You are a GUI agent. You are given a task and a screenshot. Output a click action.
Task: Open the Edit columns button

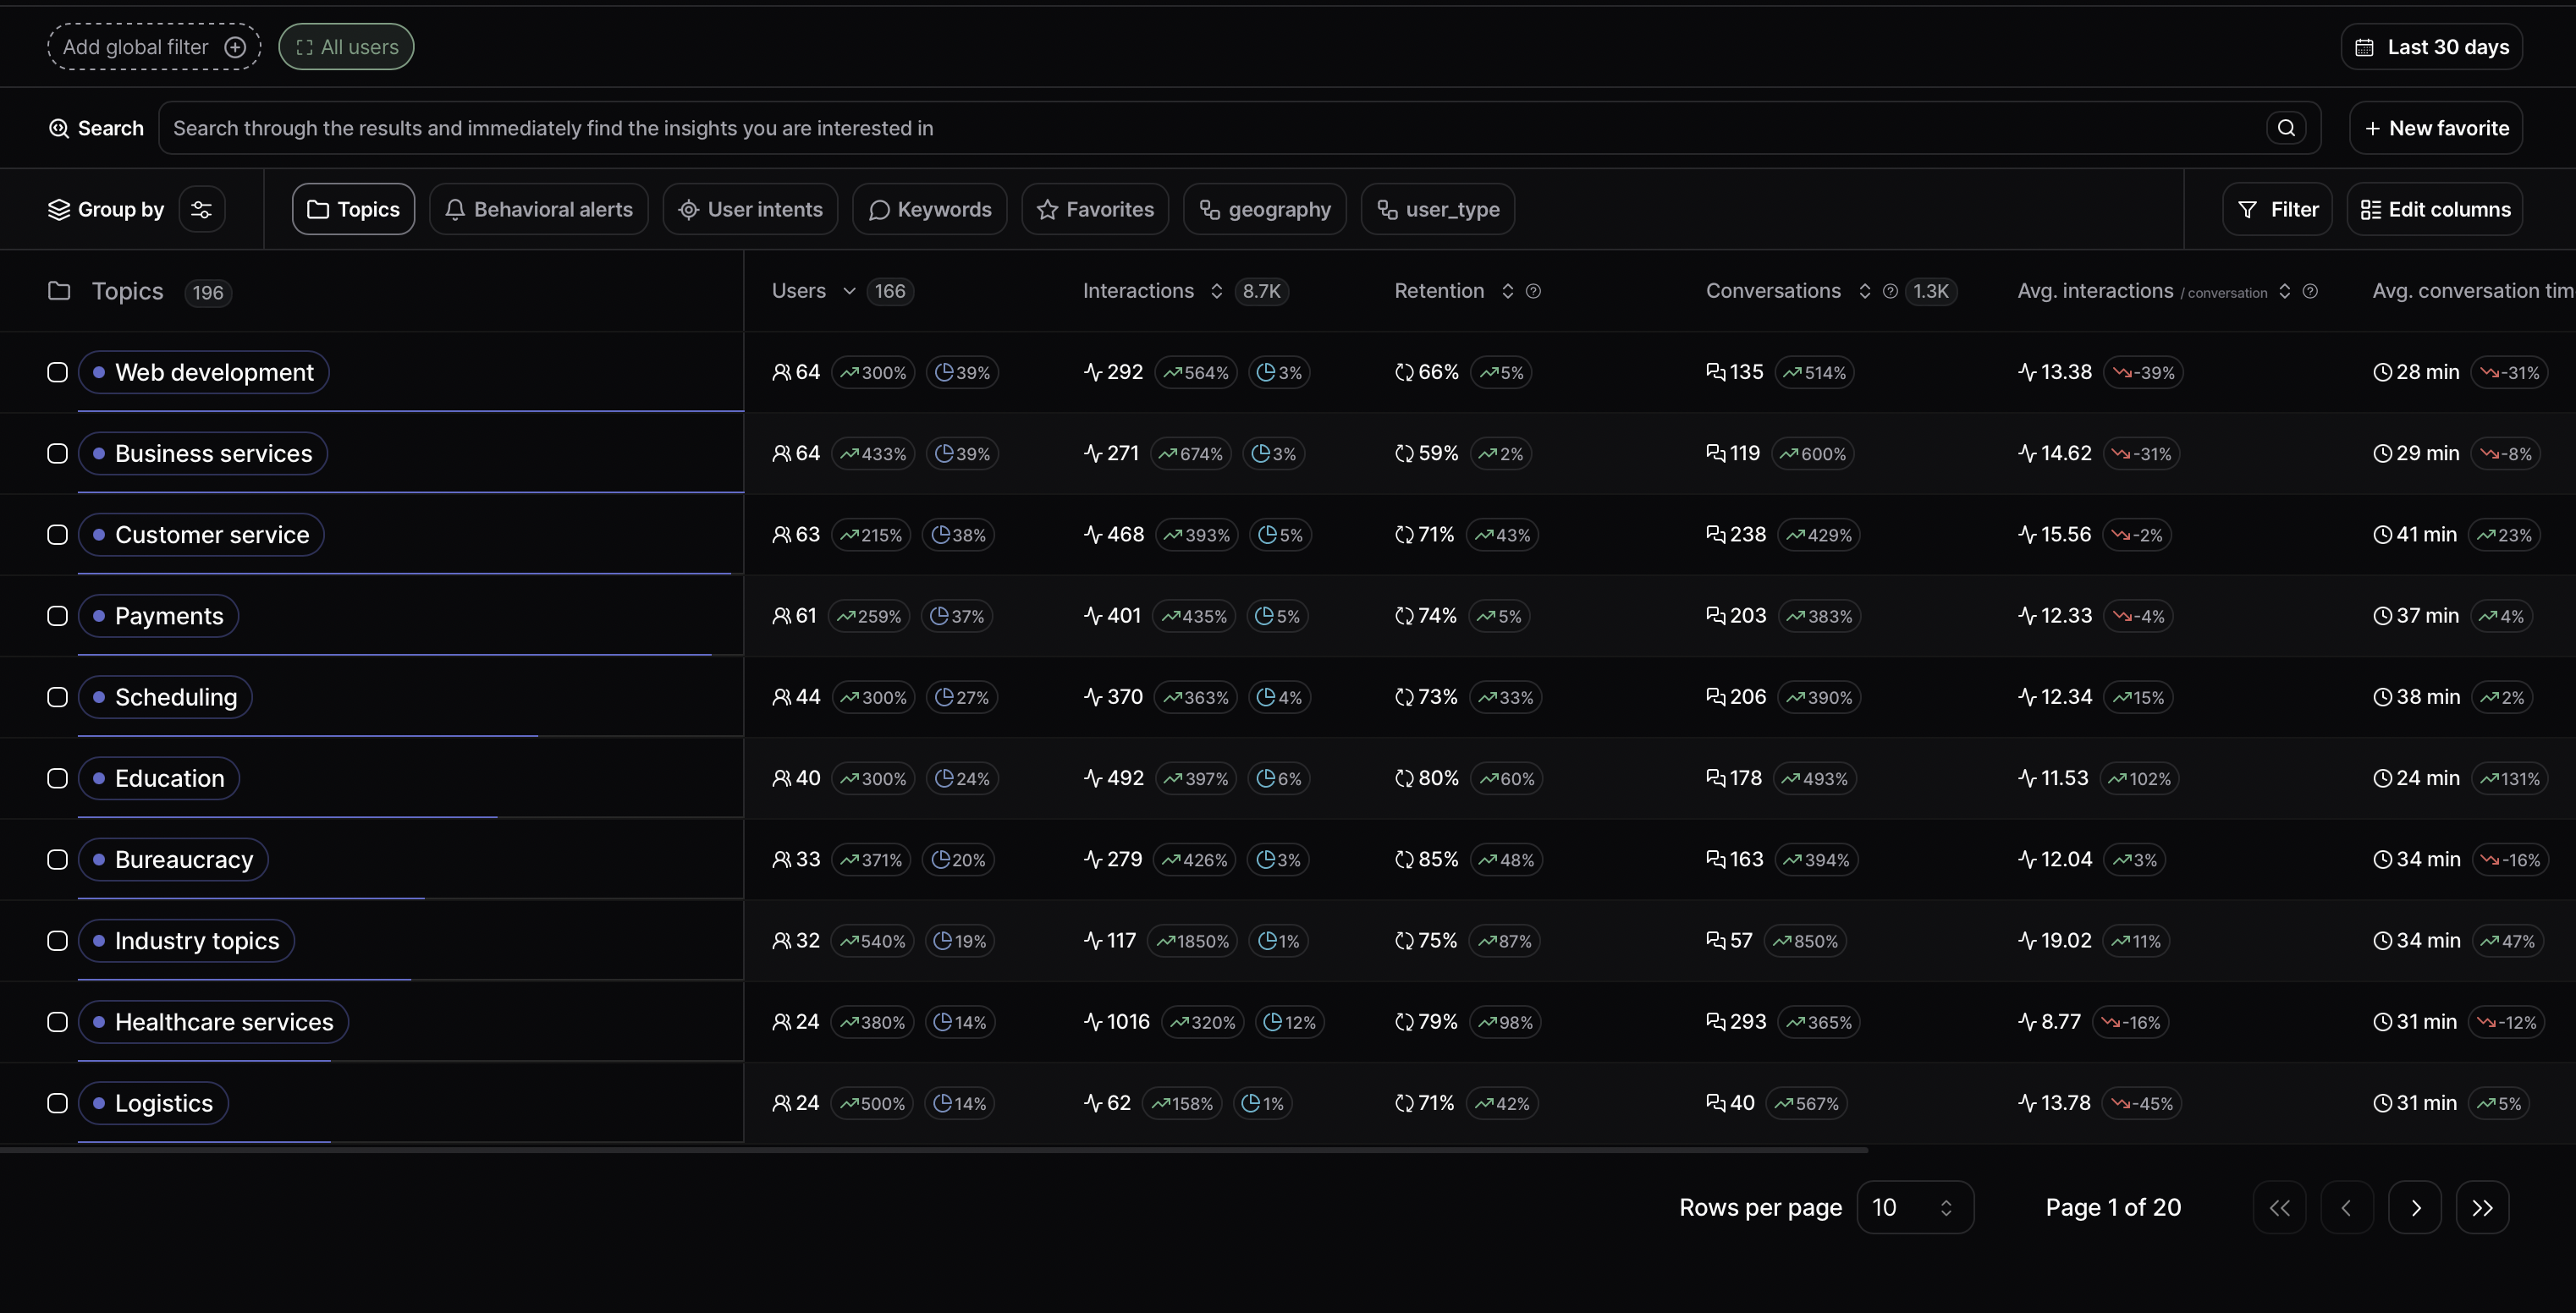tap(2434, 209)
